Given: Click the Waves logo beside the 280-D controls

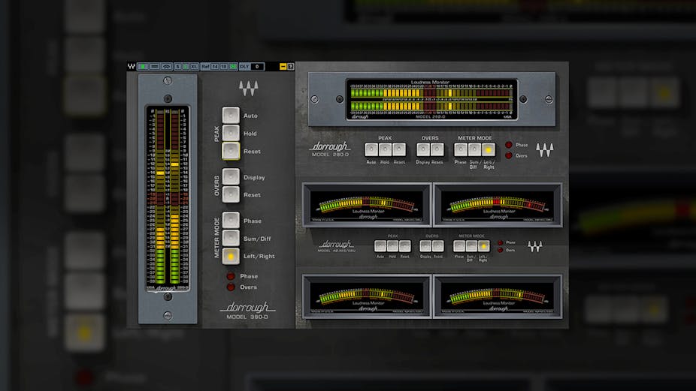Looking at the screenshot, I should point(545,149).
